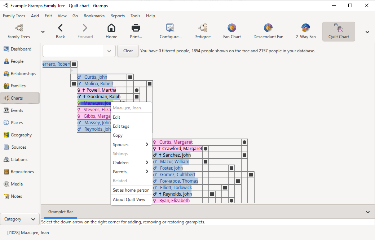Expand Children submenu
The image size is (375, 240).
[131, 163]
